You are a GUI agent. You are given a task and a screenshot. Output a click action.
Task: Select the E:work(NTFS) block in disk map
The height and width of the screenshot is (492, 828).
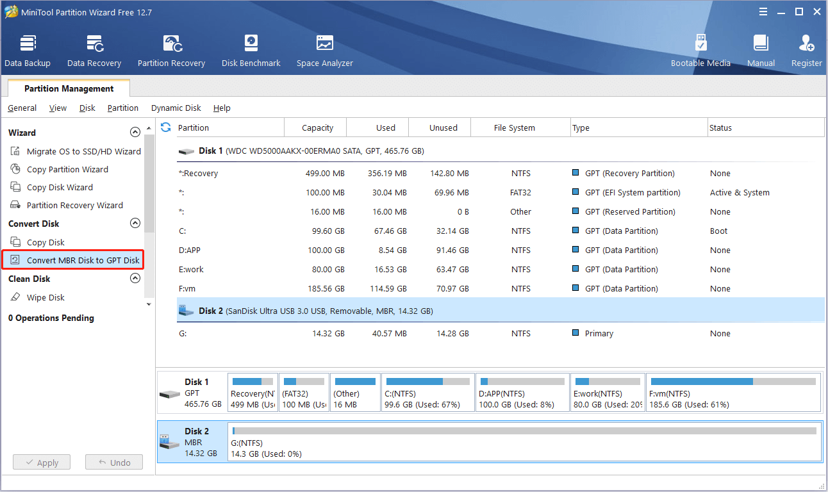[608, 392]
